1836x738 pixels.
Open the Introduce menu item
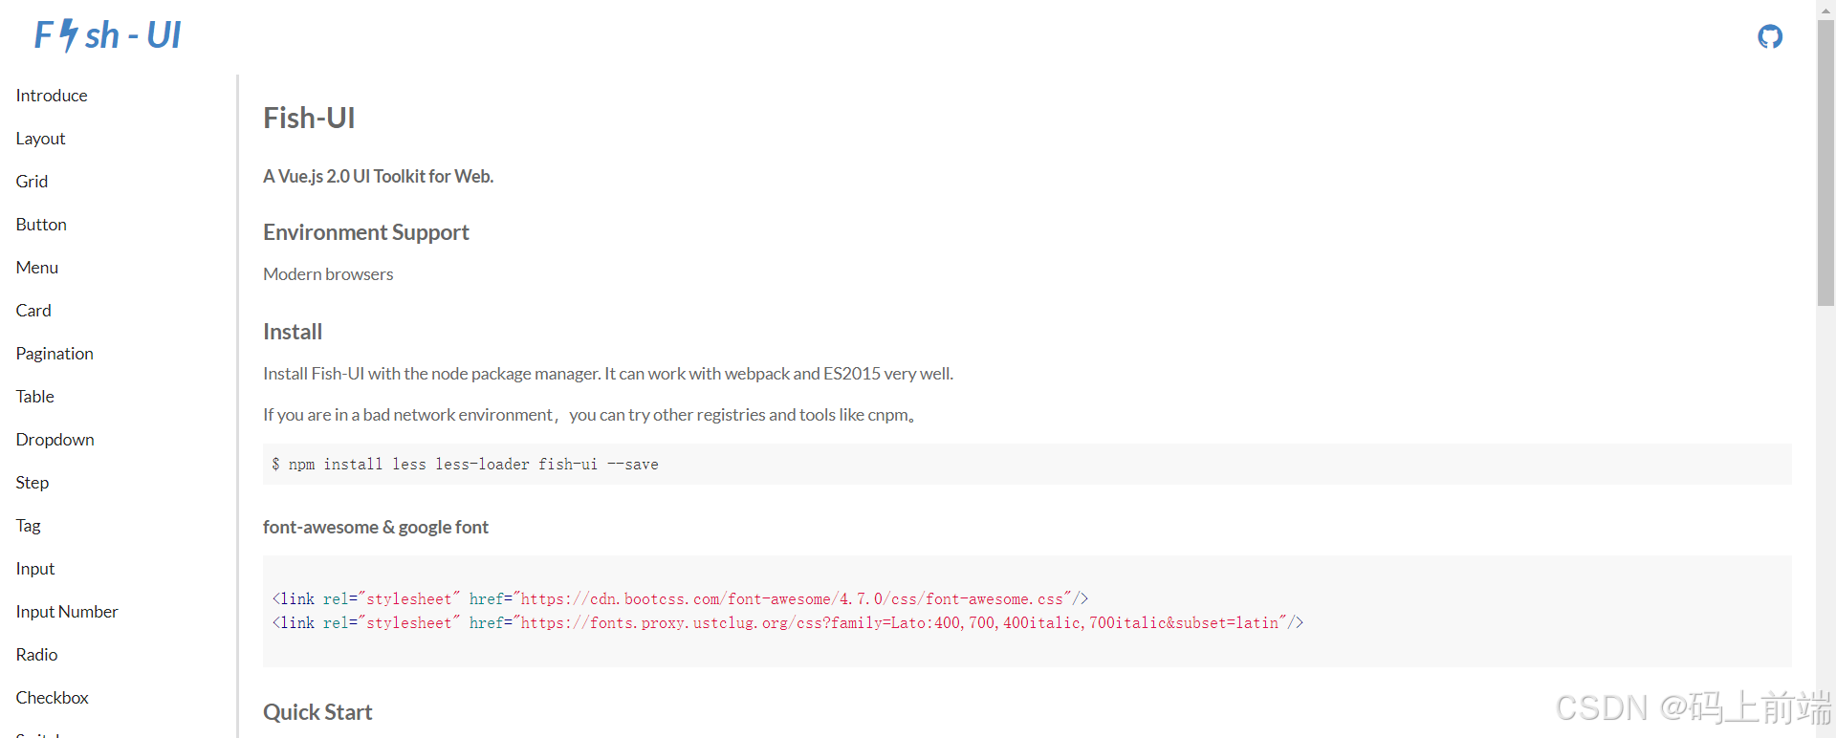pos(52,96)
